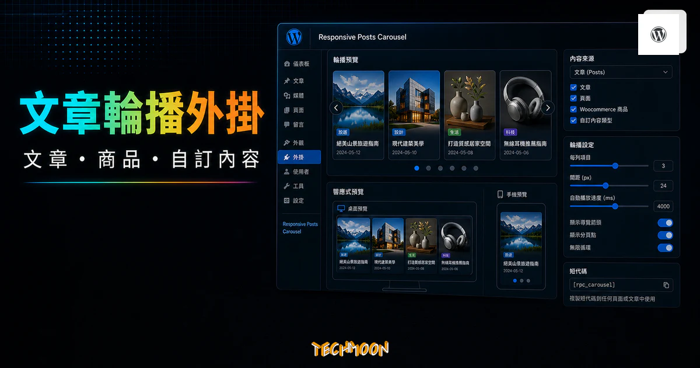700x368 pixels.
Task: Click the wrench icon beside 工具
Action: click(286, 186)
